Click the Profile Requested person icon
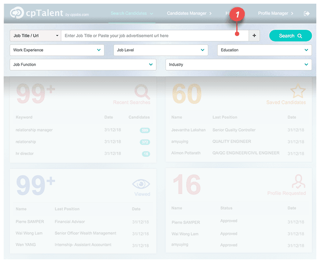The height and width of the screenshot is (263, 320). (x=298, y=181)
